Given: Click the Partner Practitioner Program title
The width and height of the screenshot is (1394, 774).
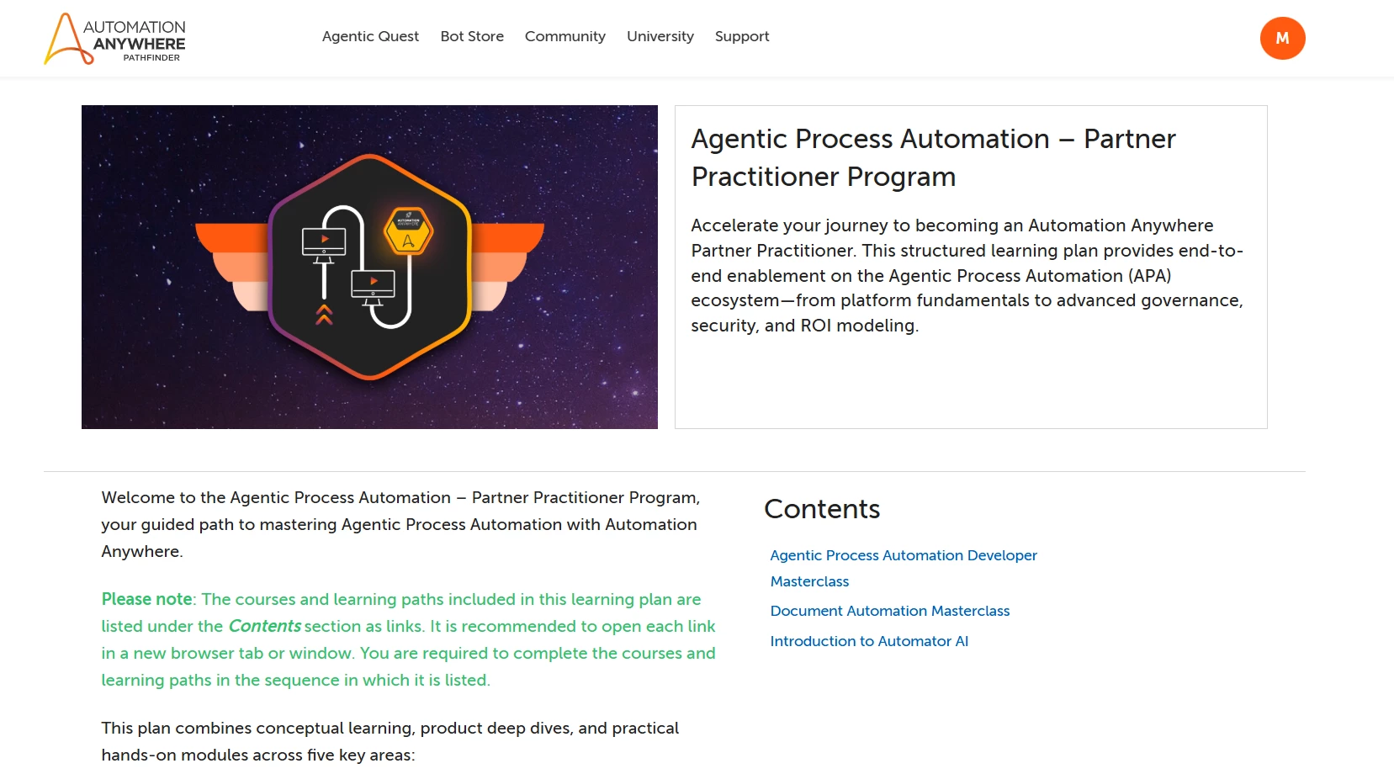Looking at the screenshot, I should point(933,157).
